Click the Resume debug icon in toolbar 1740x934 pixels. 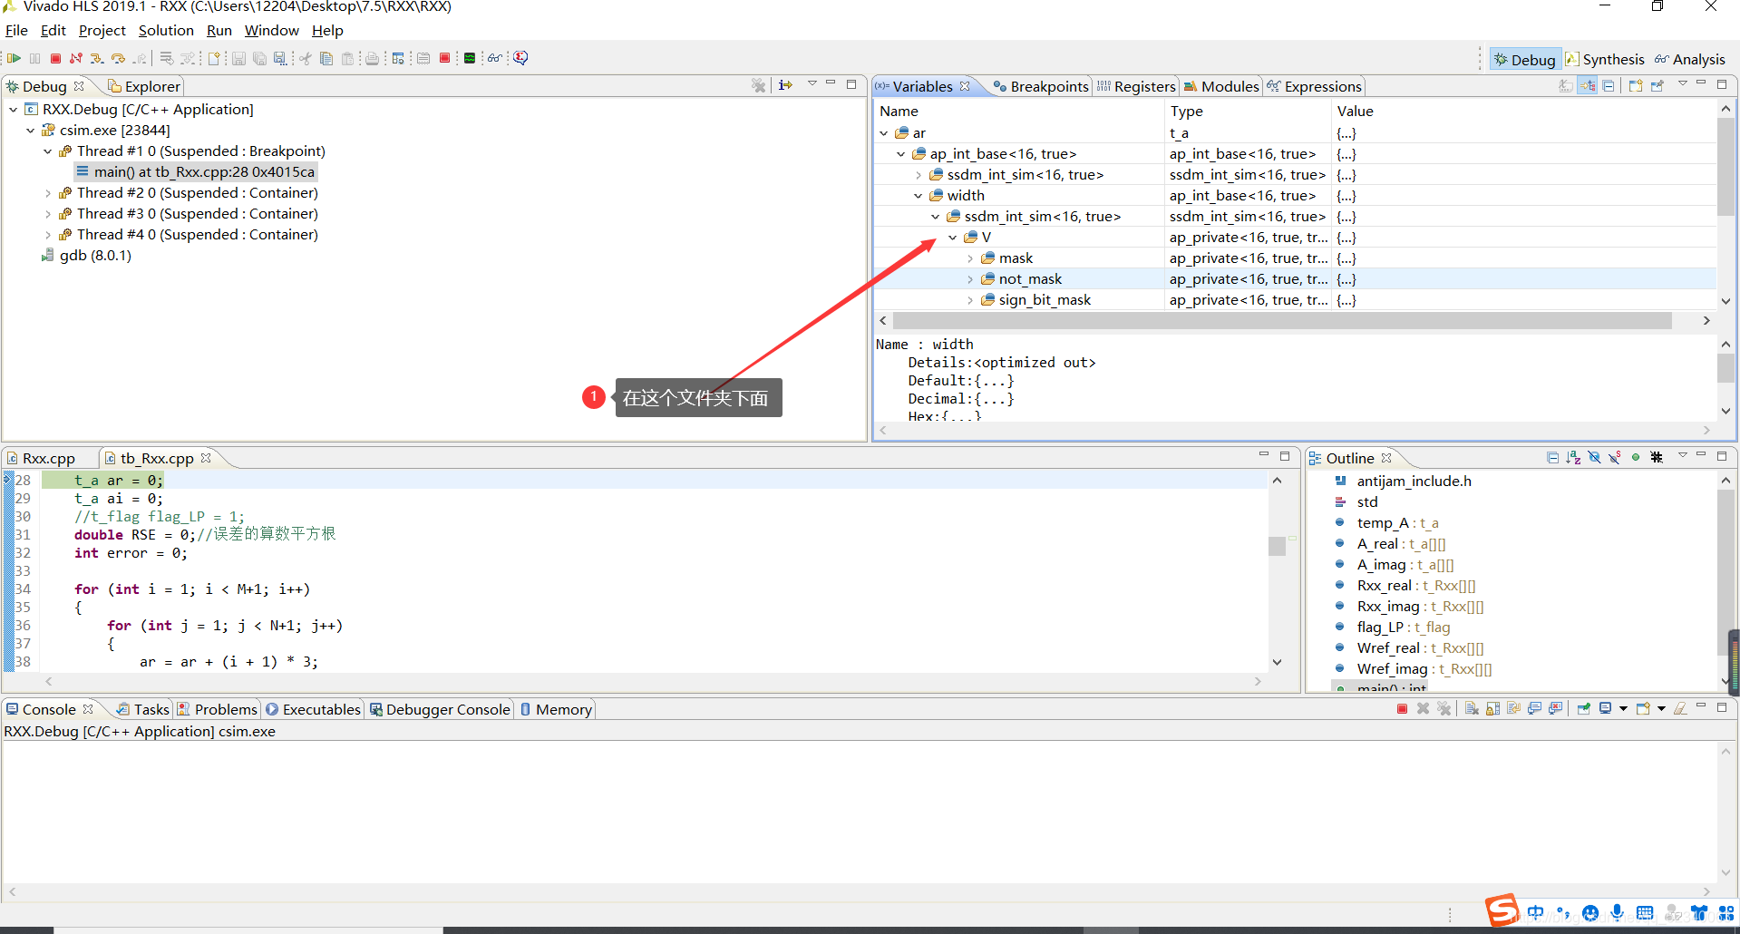(14, 58)
